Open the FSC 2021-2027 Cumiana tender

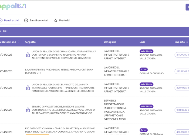[60, 130]
